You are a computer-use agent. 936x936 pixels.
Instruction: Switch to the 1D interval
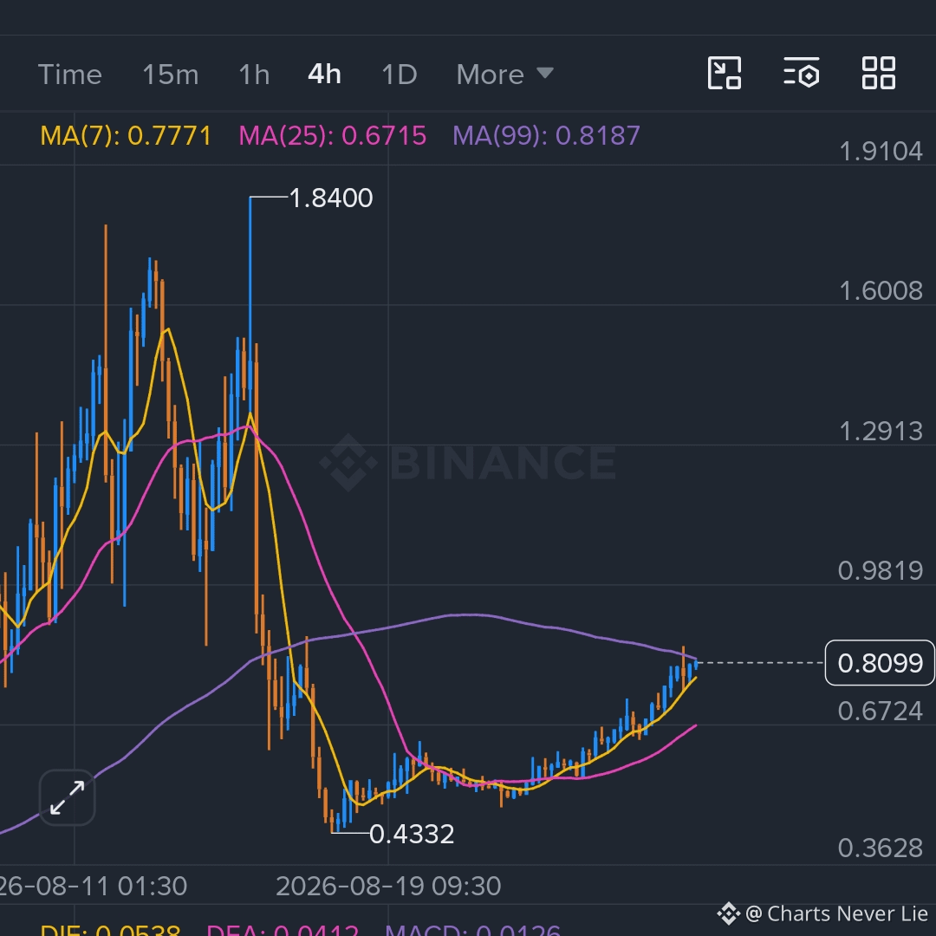tap(399, 75)
